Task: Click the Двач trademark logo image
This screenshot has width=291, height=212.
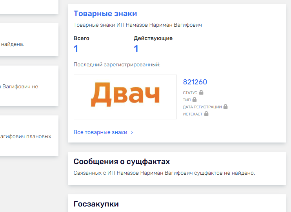Action: click(x=125, y=97)
